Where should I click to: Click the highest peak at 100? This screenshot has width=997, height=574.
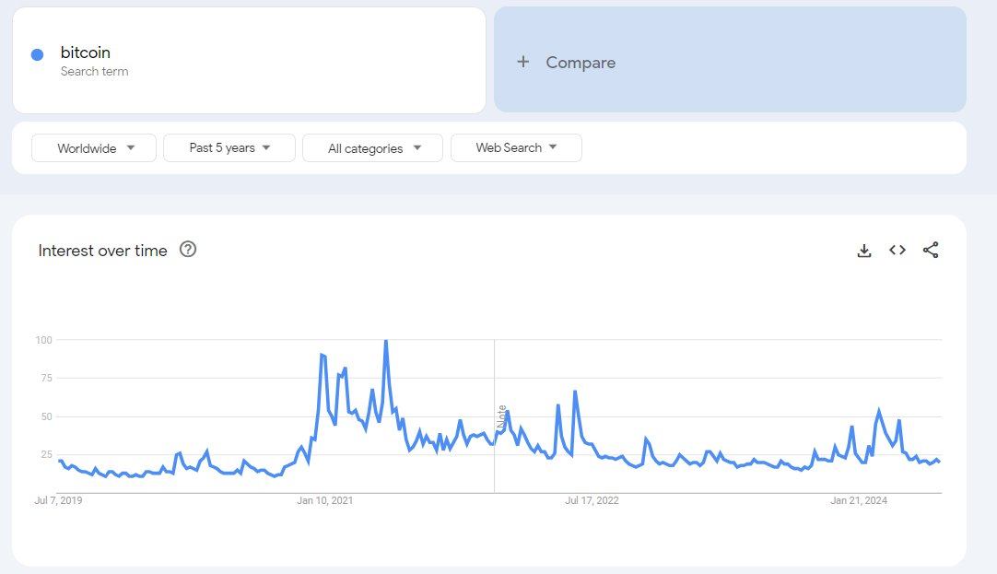(x=385, y=341)
